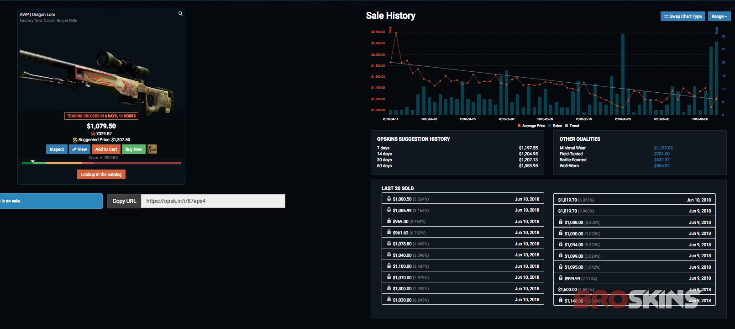Open the Range dropdown on the chart

click(719, 16)
